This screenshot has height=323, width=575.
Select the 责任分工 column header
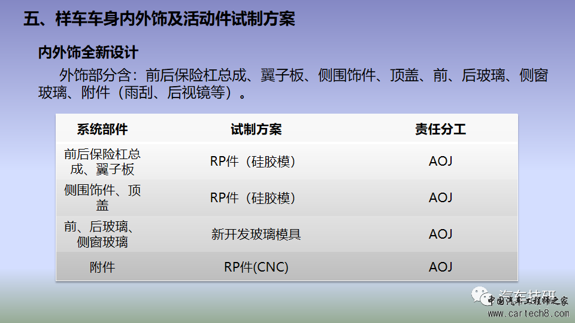click(440, 129)
